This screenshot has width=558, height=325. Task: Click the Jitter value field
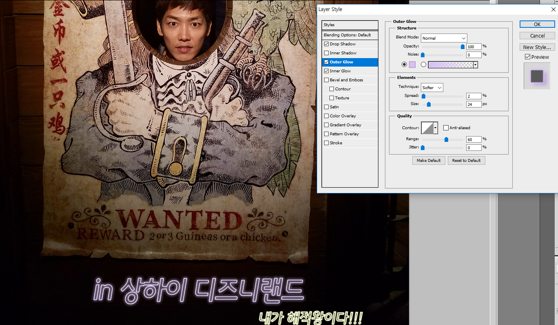[474, 148]
